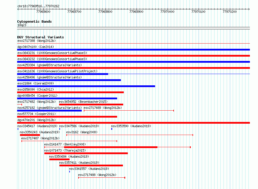The width and height of the screenshot is (258, 189).
Task: Select the nsv3341557 (Audano2019) blue tick
Action: coord(70,172)
